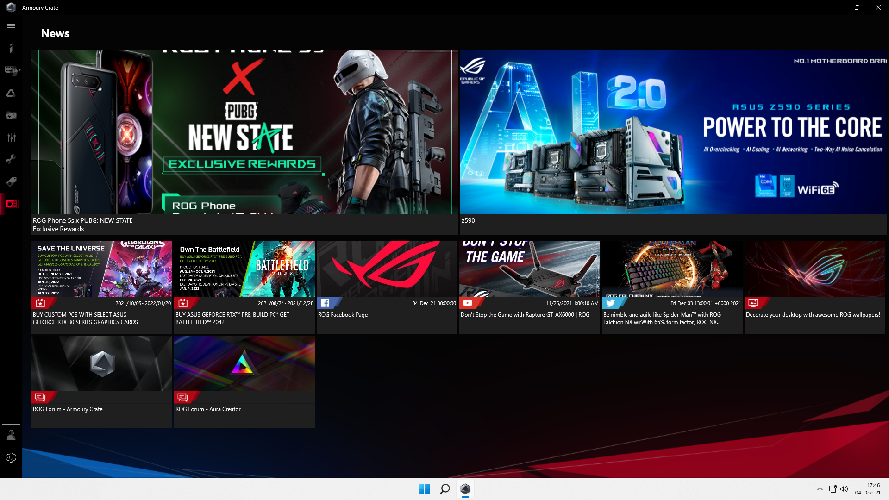Open the Home info sidebar icon
This screenshot has height=500, width=889.
coord(11,48)
